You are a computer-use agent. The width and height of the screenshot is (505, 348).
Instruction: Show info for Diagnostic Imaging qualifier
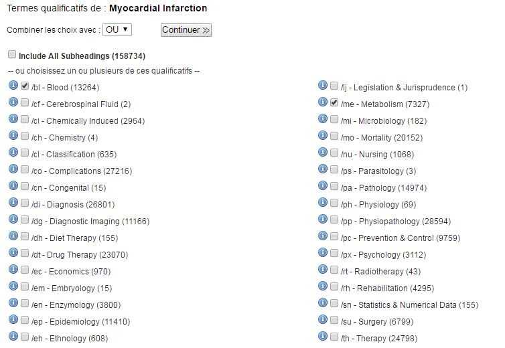13,220
